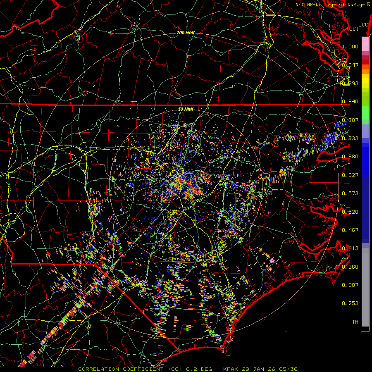Viewport: 372px width, 372px height.
Task: Click the 50 NMI range ring label
Action: (x=186, y=109)
